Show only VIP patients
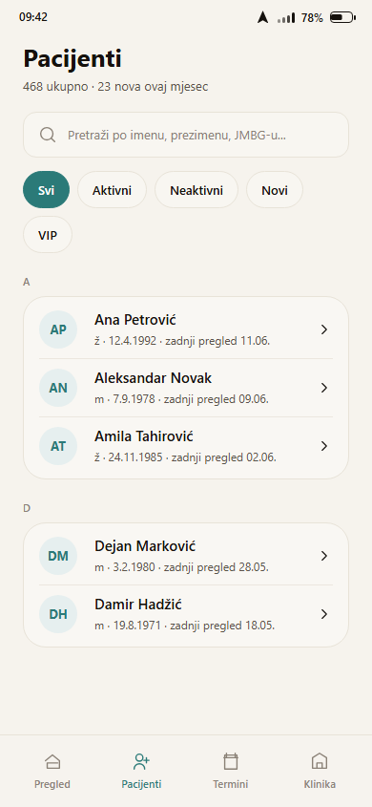Viewport: 372px width, 807px height. (x=48, y=235)
